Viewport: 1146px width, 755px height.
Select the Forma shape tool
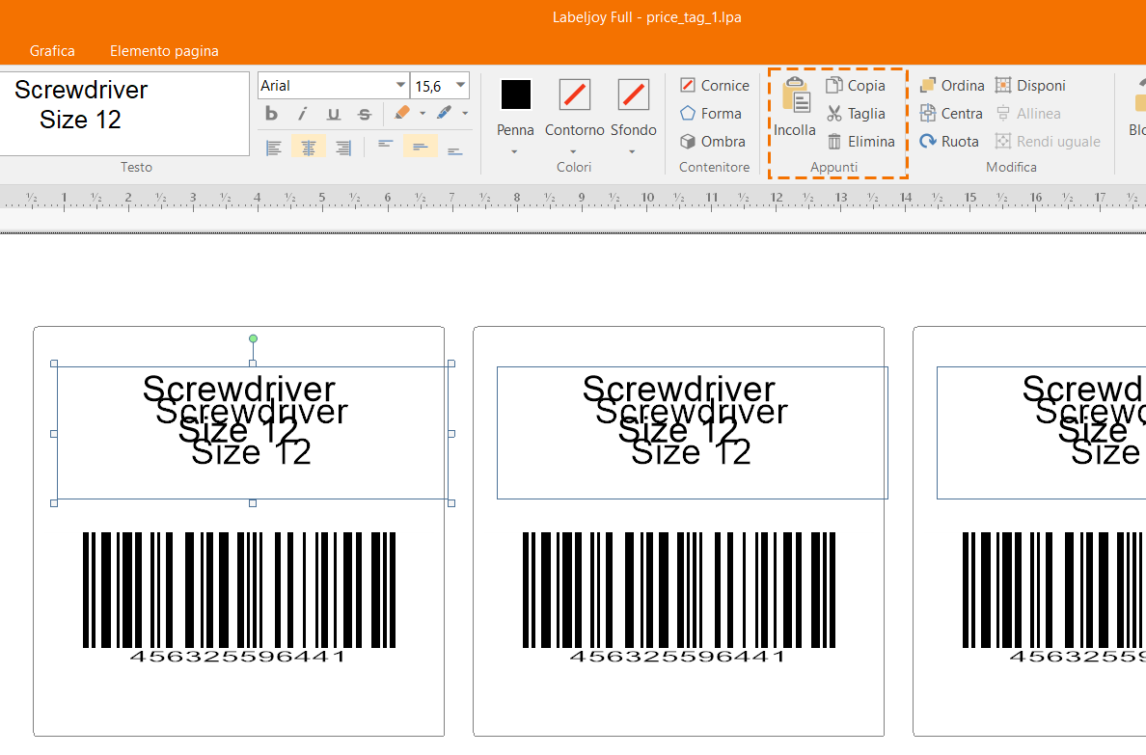(x=711, y=113)
